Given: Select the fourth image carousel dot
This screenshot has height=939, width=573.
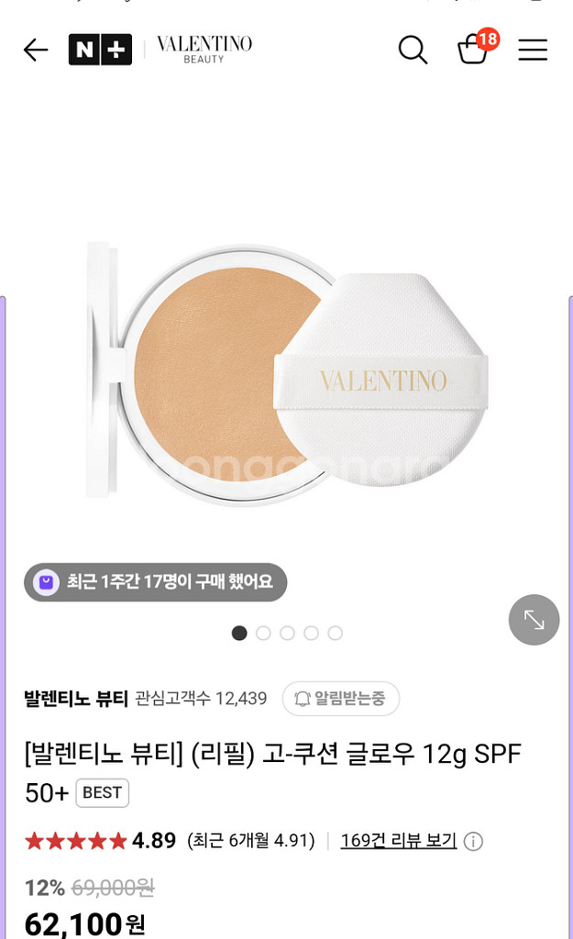Looking at the screenshot, I should (x=312, y=633).
